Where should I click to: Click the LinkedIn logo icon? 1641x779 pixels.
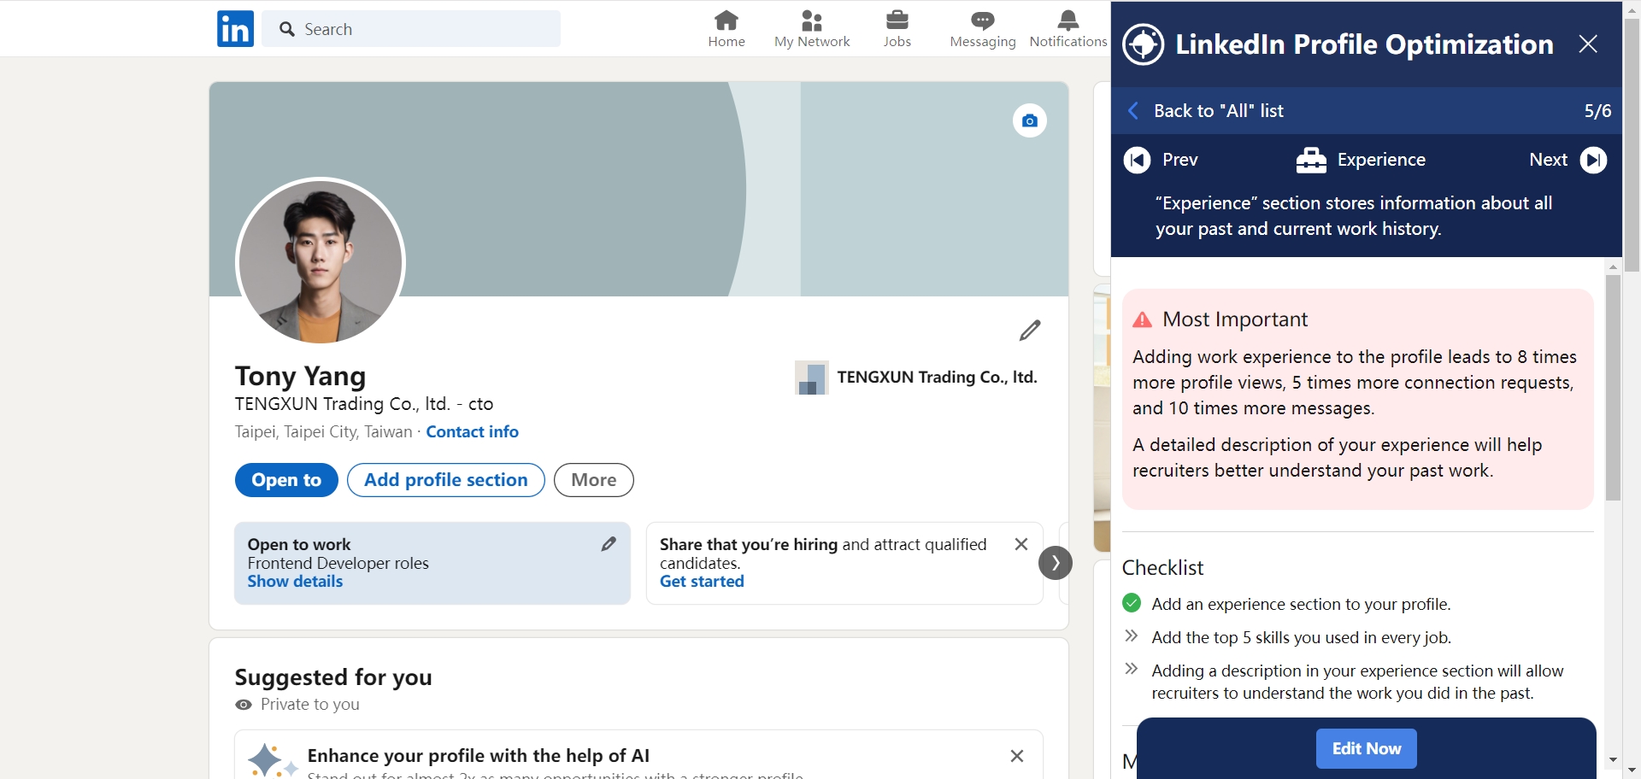coord(235,29)
